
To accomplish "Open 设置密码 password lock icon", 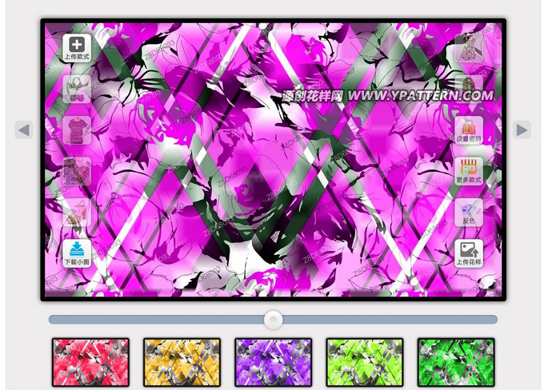I will (x=469, y=129).
